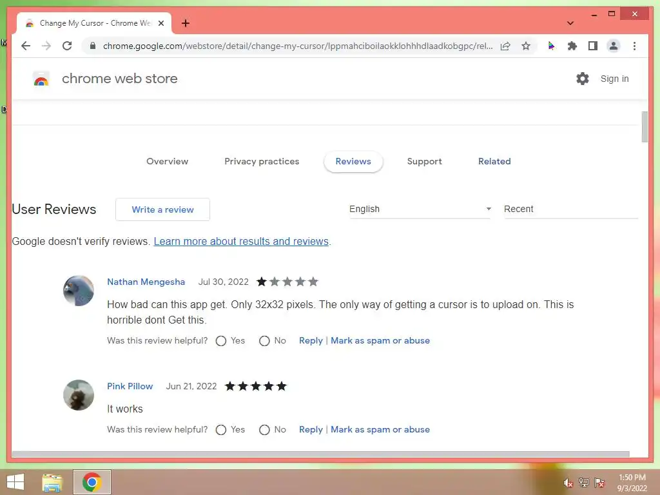Expand the English language dropdown
Image resolution: width=660 pixels, height=495 pixels.
click(420, 209)
